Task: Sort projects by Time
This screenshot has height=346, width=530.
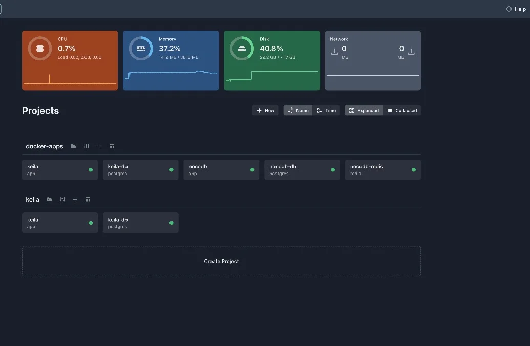Action: [x=326, y=110]
